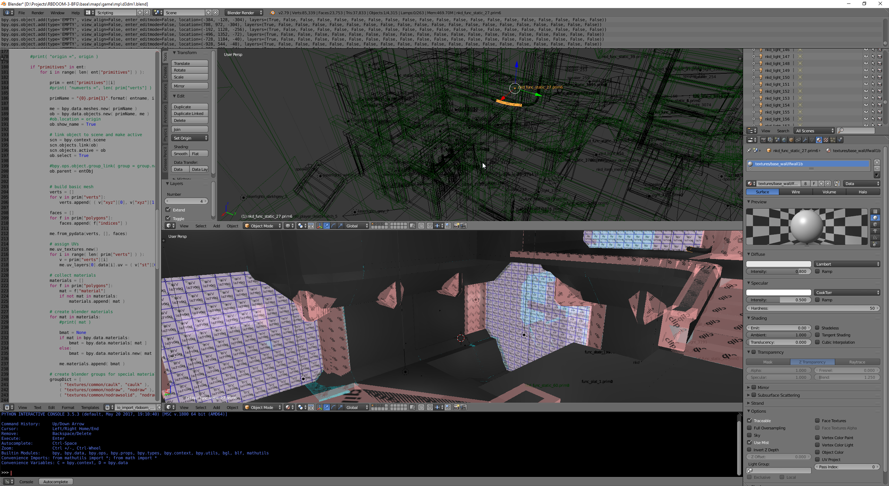
Task: Switch material type to Wire tab
Action: pos(796,192)
